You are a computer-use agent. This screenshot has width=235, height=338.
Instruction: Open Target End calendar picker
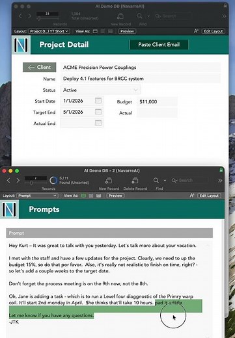click(98, 112)
